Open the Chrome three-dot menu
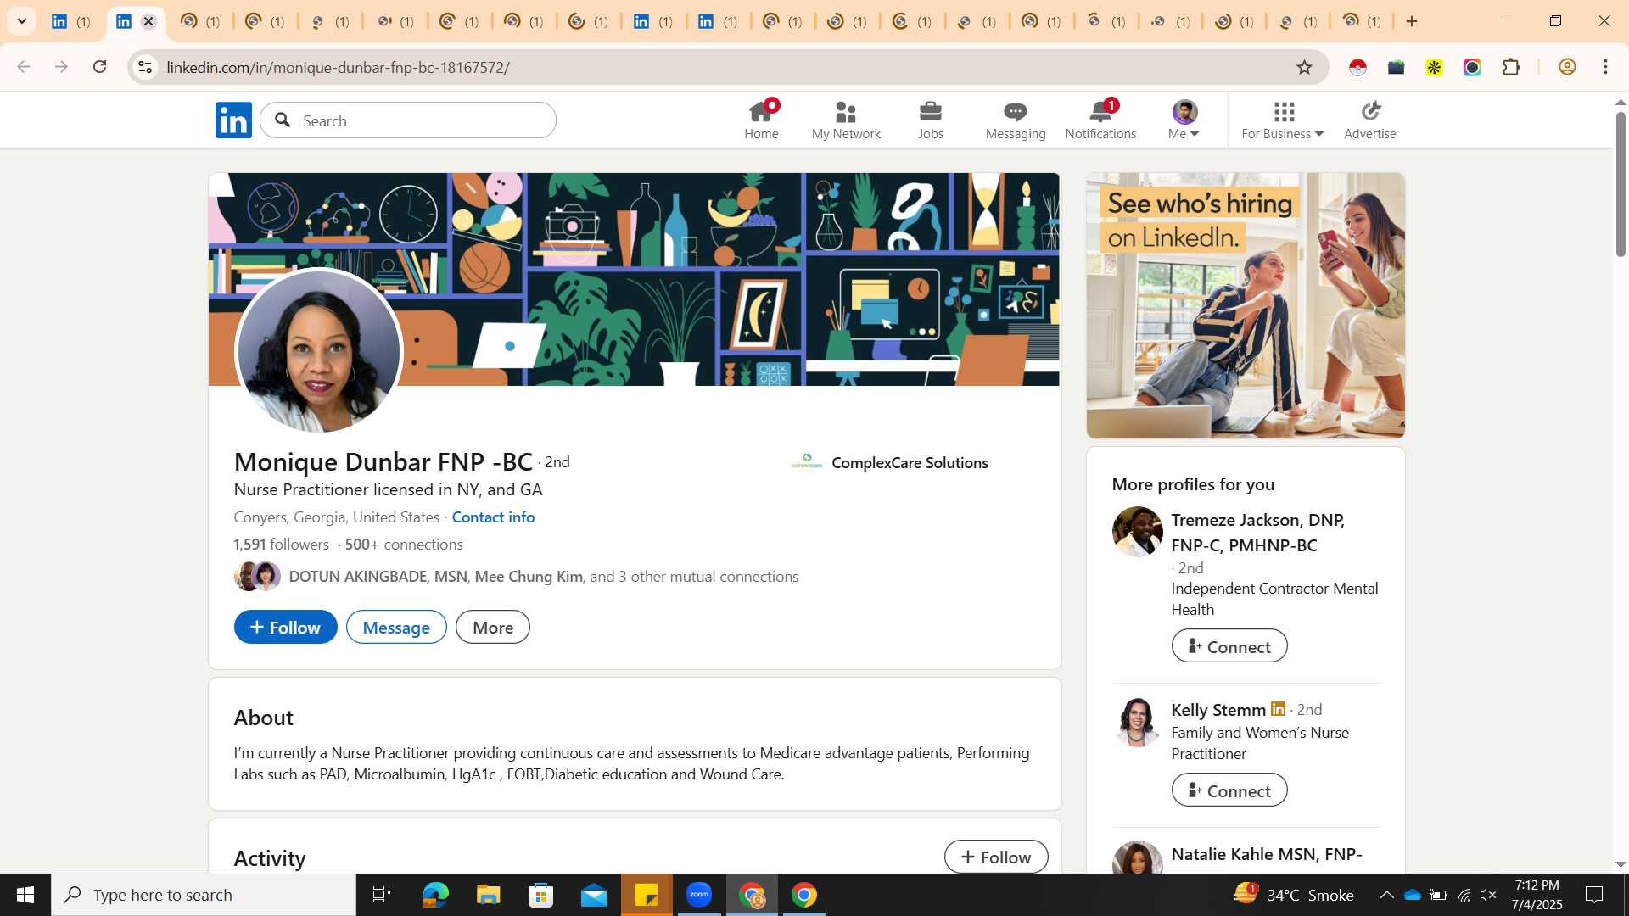Image resolution: width=1629 pixels, height=916 pixels. pos(1605,67)
